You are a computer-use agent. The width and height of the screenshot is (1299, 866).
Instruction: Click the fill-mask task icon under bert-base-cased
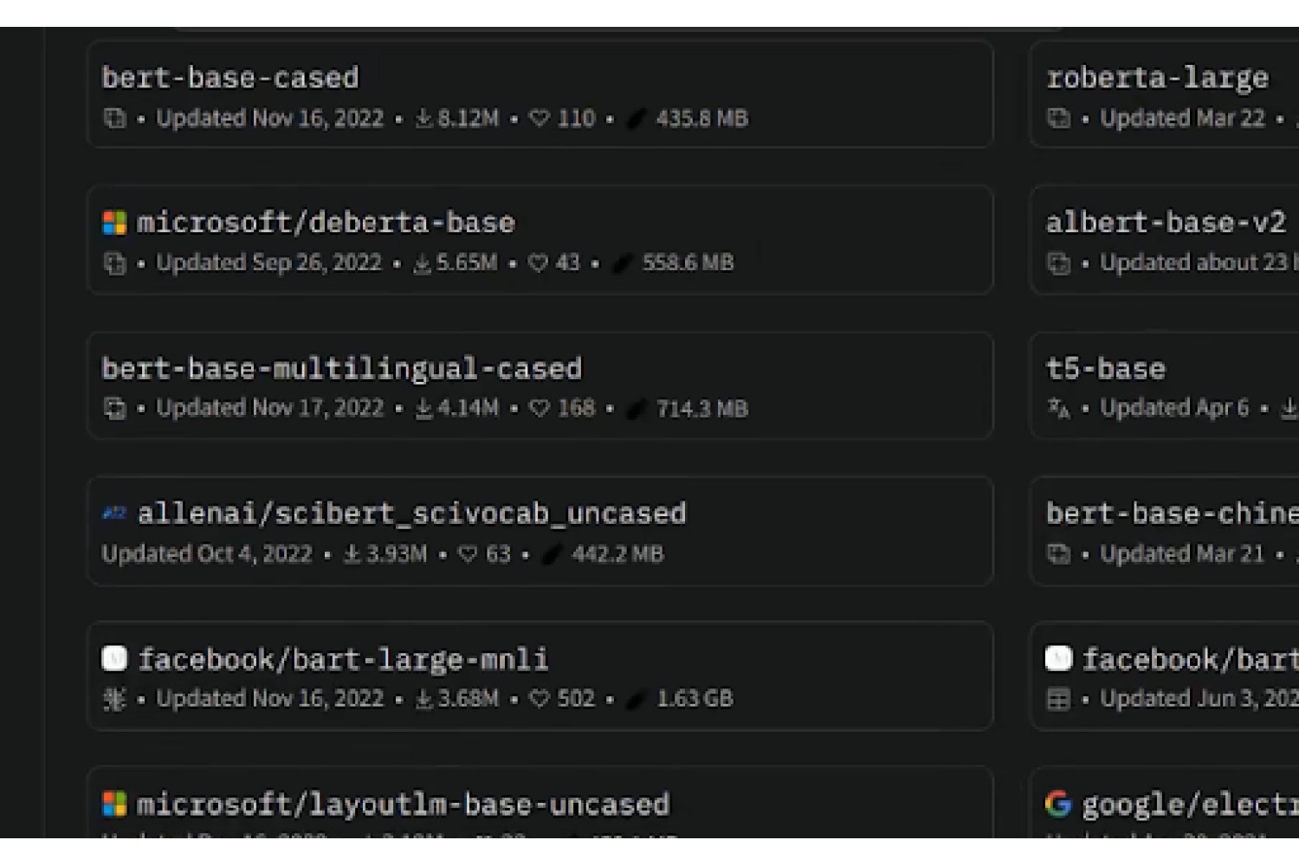(114, 119)
